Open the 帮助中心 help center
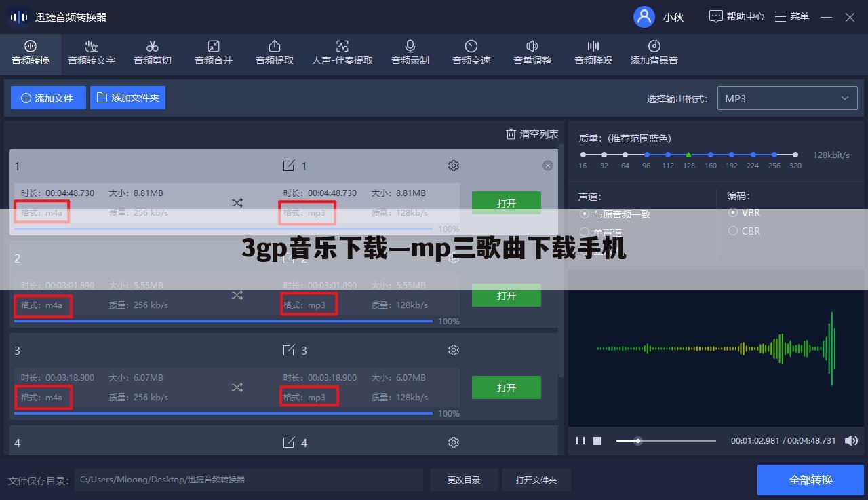 pyautogui.click(x=737, y=16)
